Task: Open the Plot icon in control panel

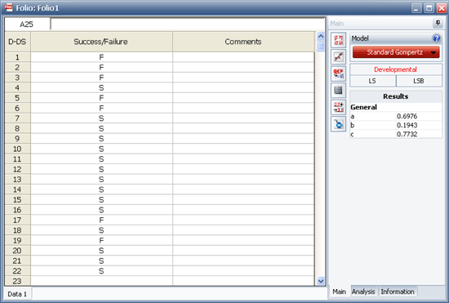Action: 338,56
